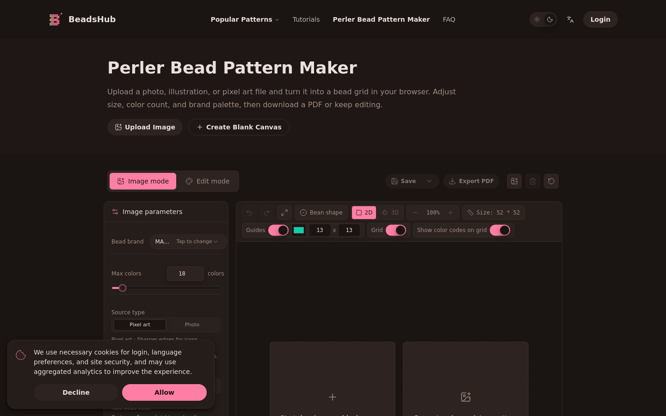Click the first guide spacing field
This screenshot has width=666, height=416.
tap(320, 230)
